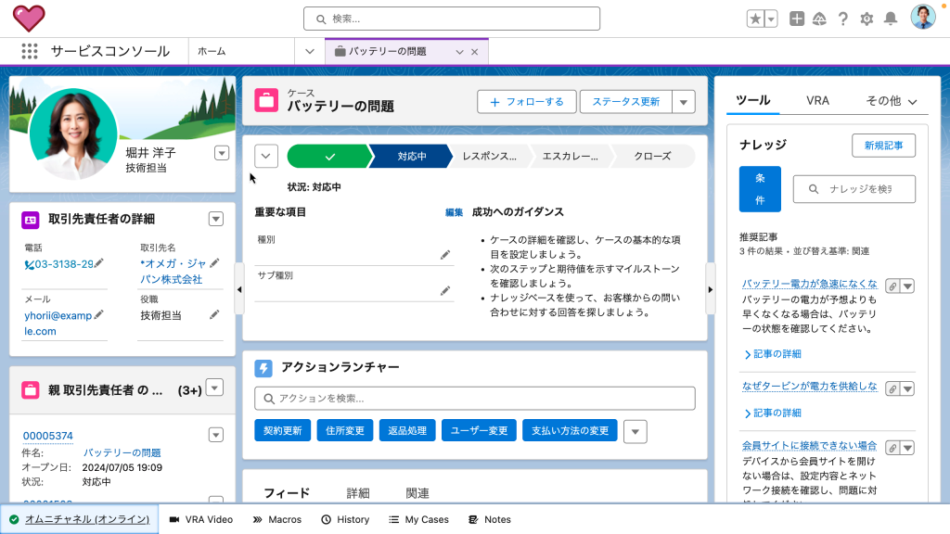This screenshot has height=534, width=950.
Task: Edit the 種別 field pencil icon
Action: tap(445, 255)
